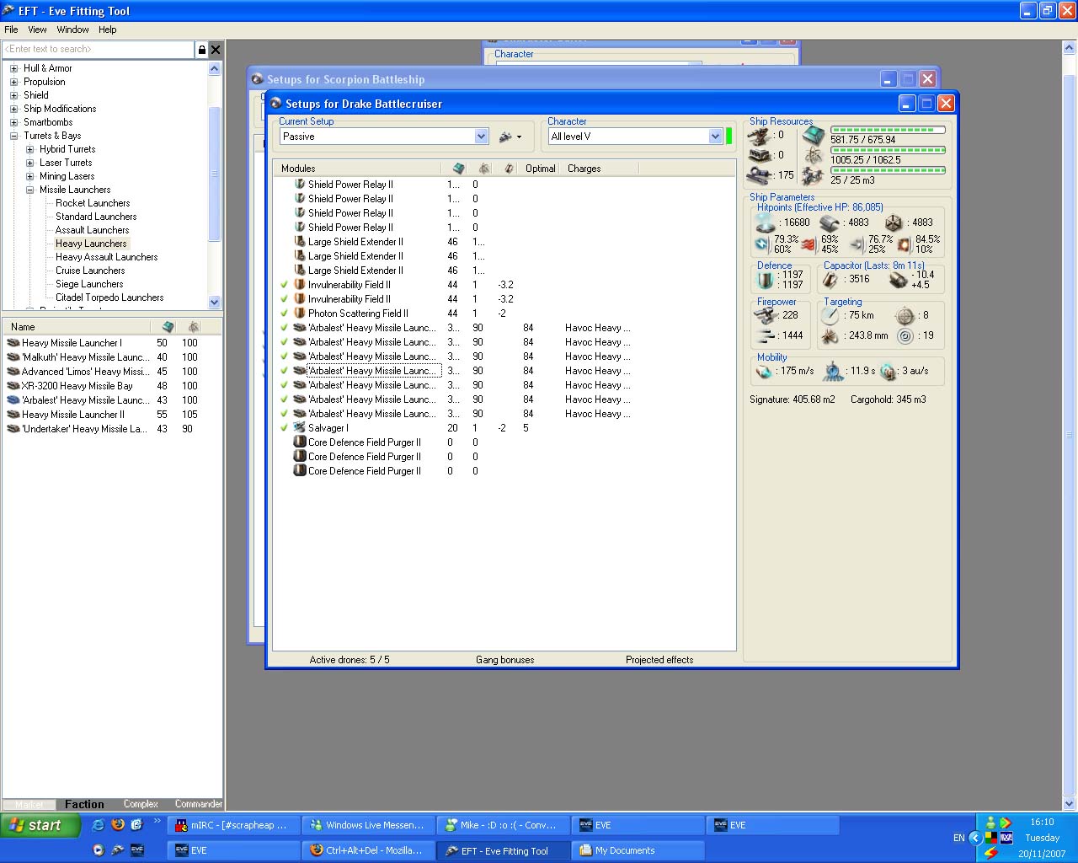Click the volley damage icon showing 1444
The image size is (1078, 863).
click(766, 335)
